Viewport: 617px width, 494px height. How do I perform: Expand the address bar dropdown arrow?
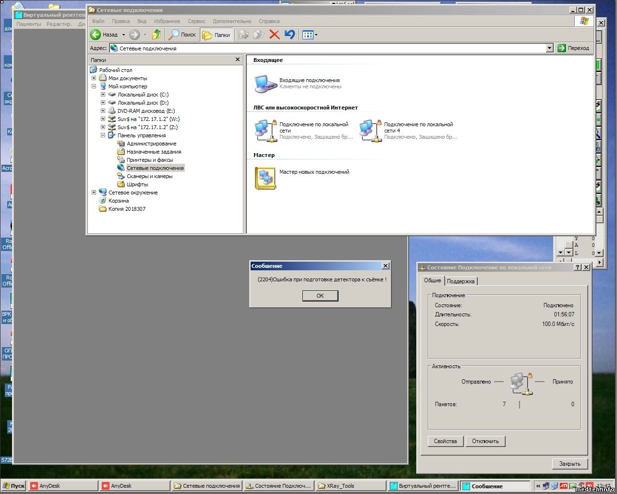(x=549, y=48)
